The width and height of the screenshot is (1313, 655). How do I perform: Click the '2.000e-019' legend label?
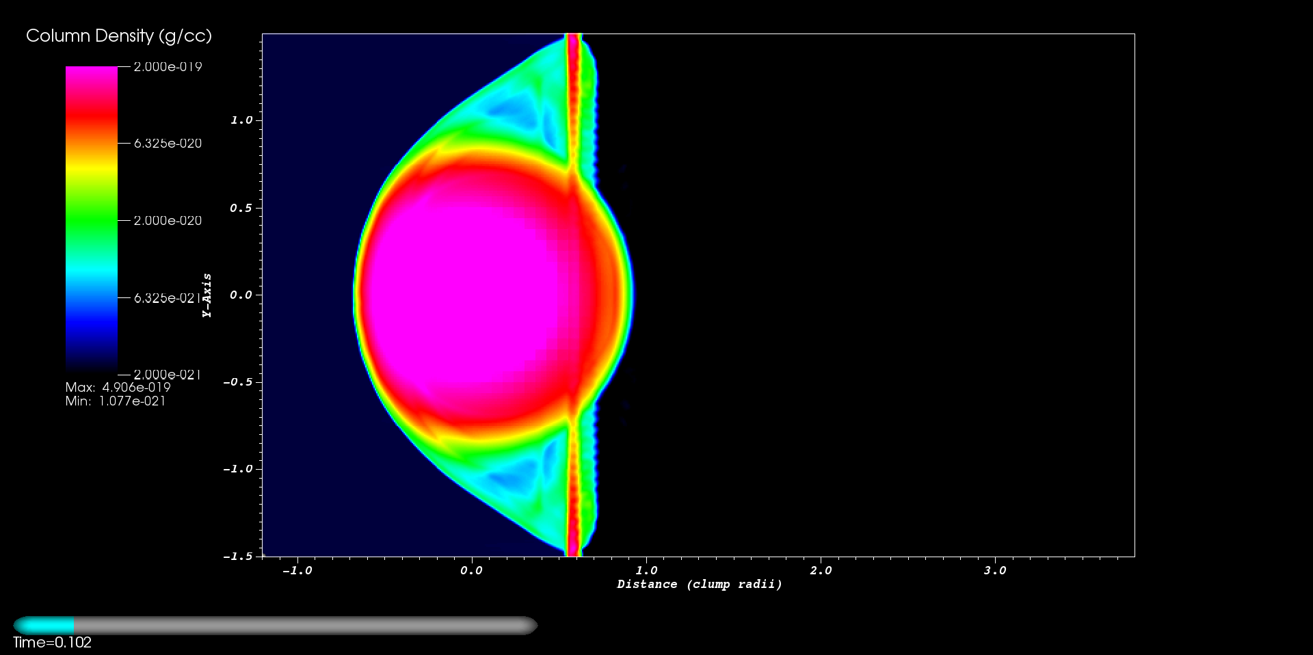tap(168, 67)
